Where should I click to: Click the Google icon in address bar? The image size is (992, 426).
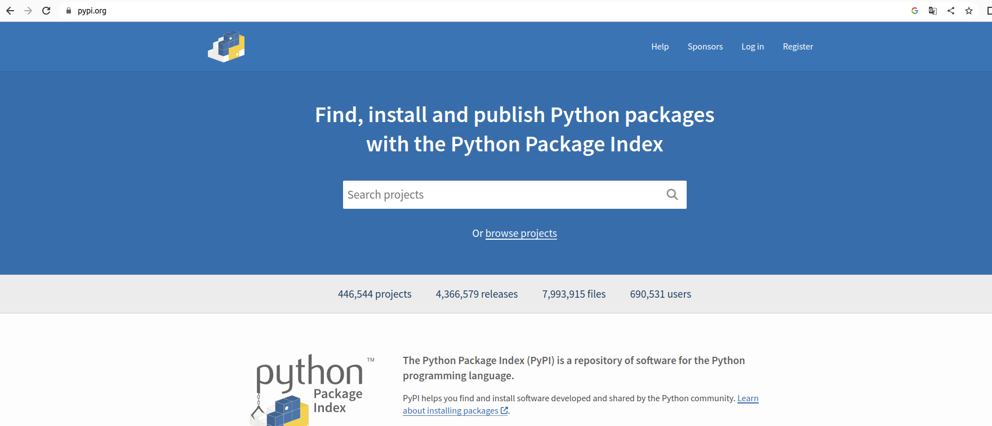coord(915,11)
